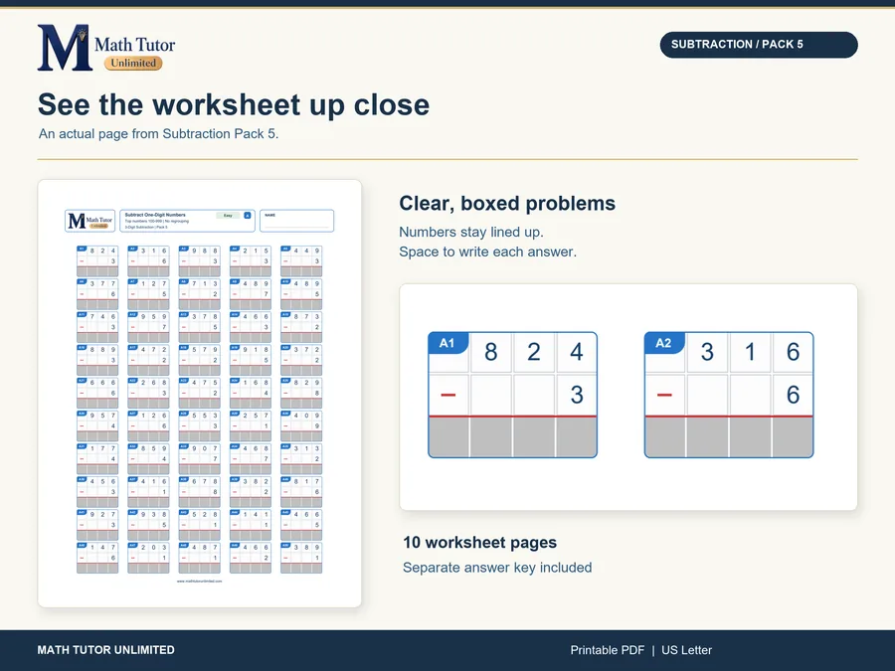Click the 6 7 8 minus 8 problem on worksheet page
The height and width of the screenshot is (671, 895).
pos(199,492)
